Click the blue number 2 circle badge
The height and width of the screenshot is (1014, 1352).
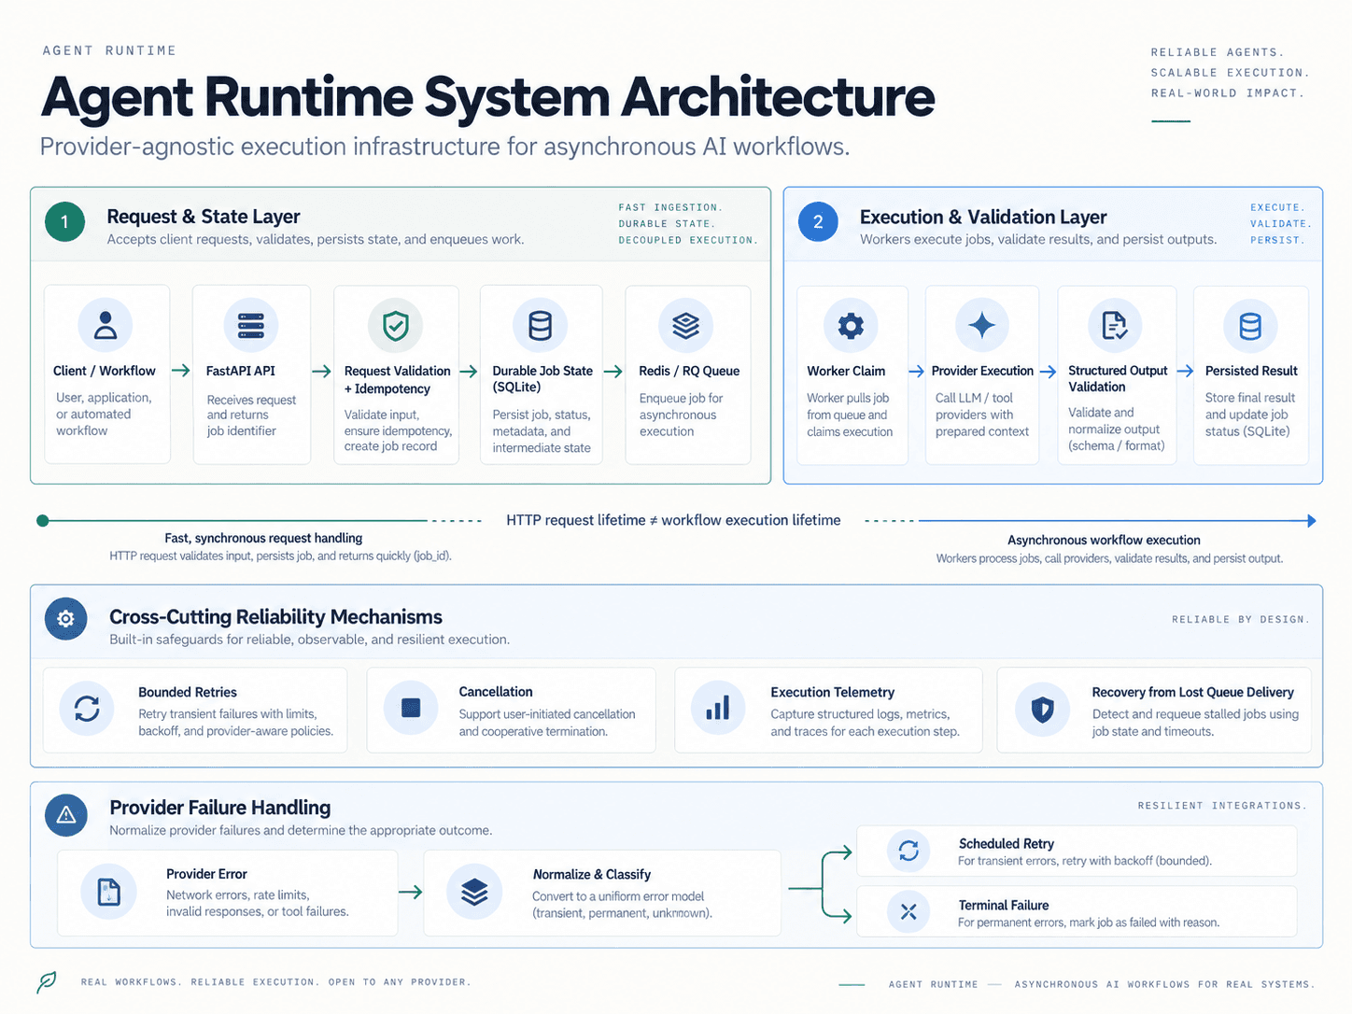(818, 221)
